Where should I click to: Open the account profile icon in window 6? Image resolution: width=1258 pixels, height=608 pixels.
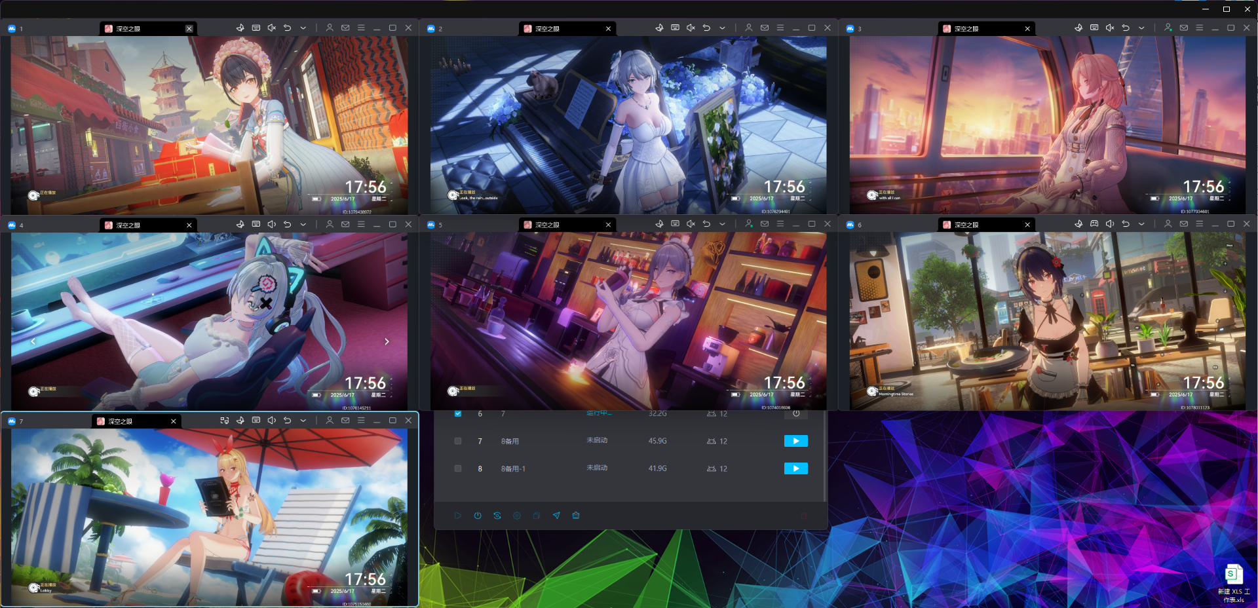coord(1168,224)
